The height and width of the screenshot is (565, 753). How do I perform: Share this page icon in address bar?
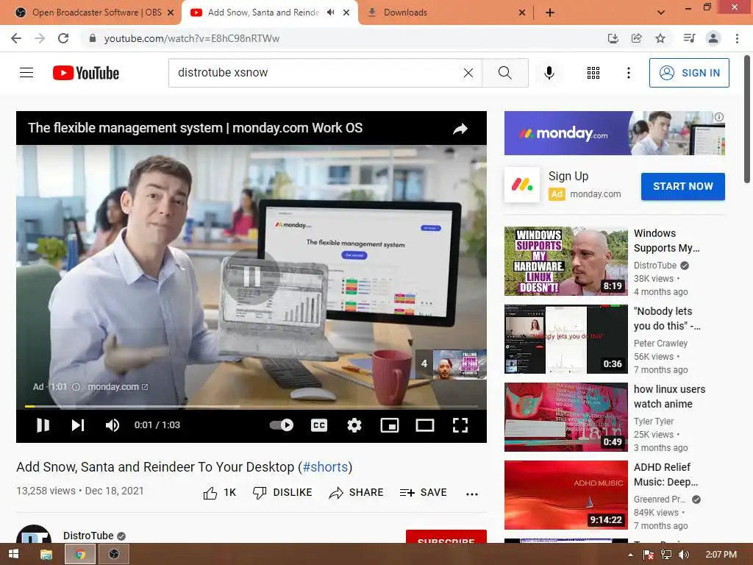[637, 38]
